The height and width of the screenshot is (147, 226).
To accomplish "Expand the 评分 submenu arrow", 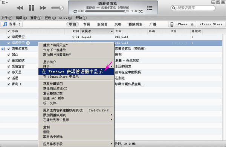I will click(111, 67).
